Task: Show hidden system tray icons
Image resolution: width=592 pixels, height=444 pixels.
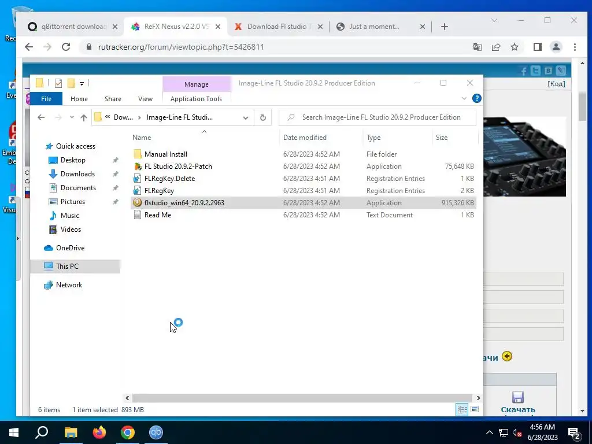Action: click(489, 432)
